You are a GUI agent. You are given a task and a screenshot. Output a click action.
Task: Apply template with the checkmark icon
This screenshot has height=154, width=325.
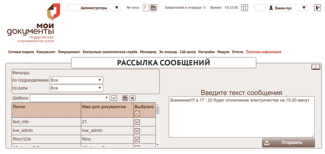click(114, 98)
